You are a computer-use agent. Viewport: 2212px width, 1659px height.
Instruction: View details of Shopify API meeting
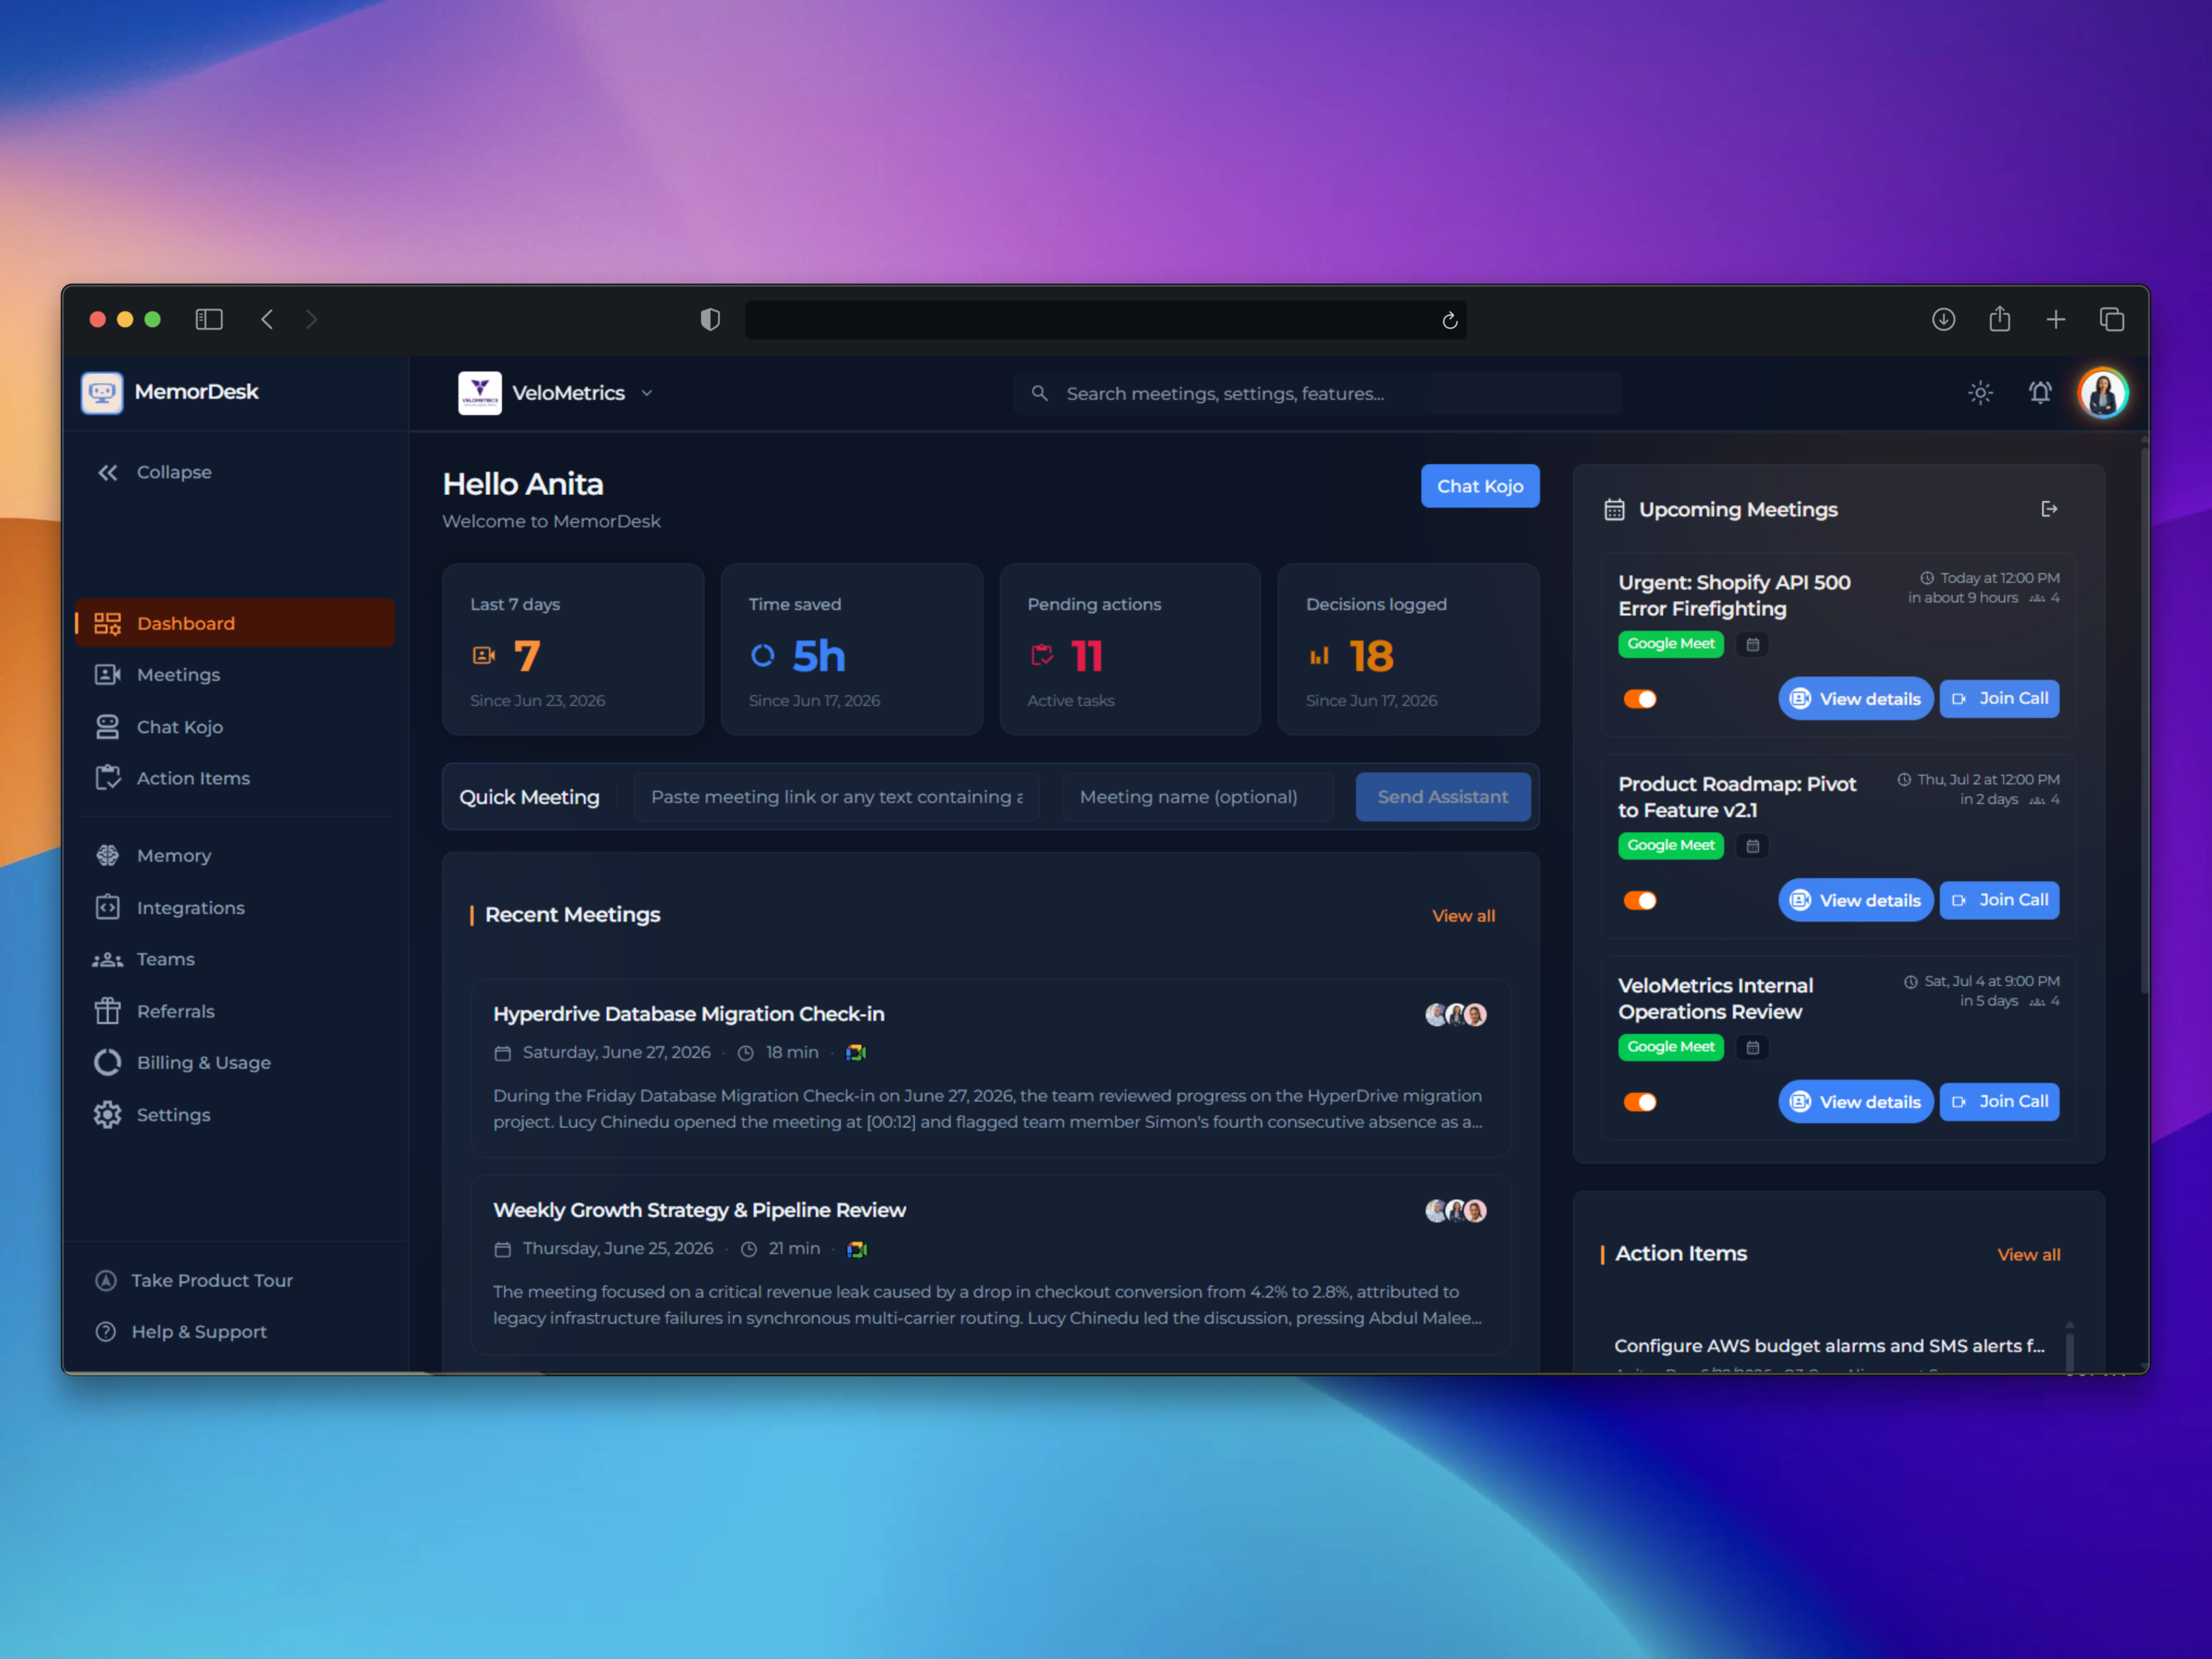coord(1855,699)
